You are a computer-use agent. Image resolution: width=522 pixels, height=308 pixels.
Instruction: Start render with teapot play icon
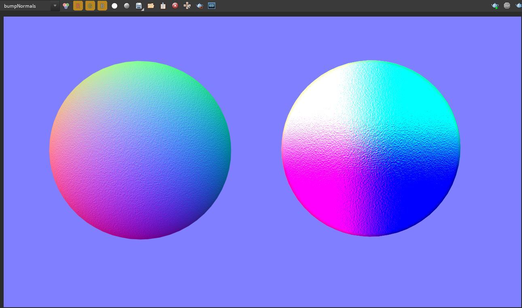click(x=495, y=6)
